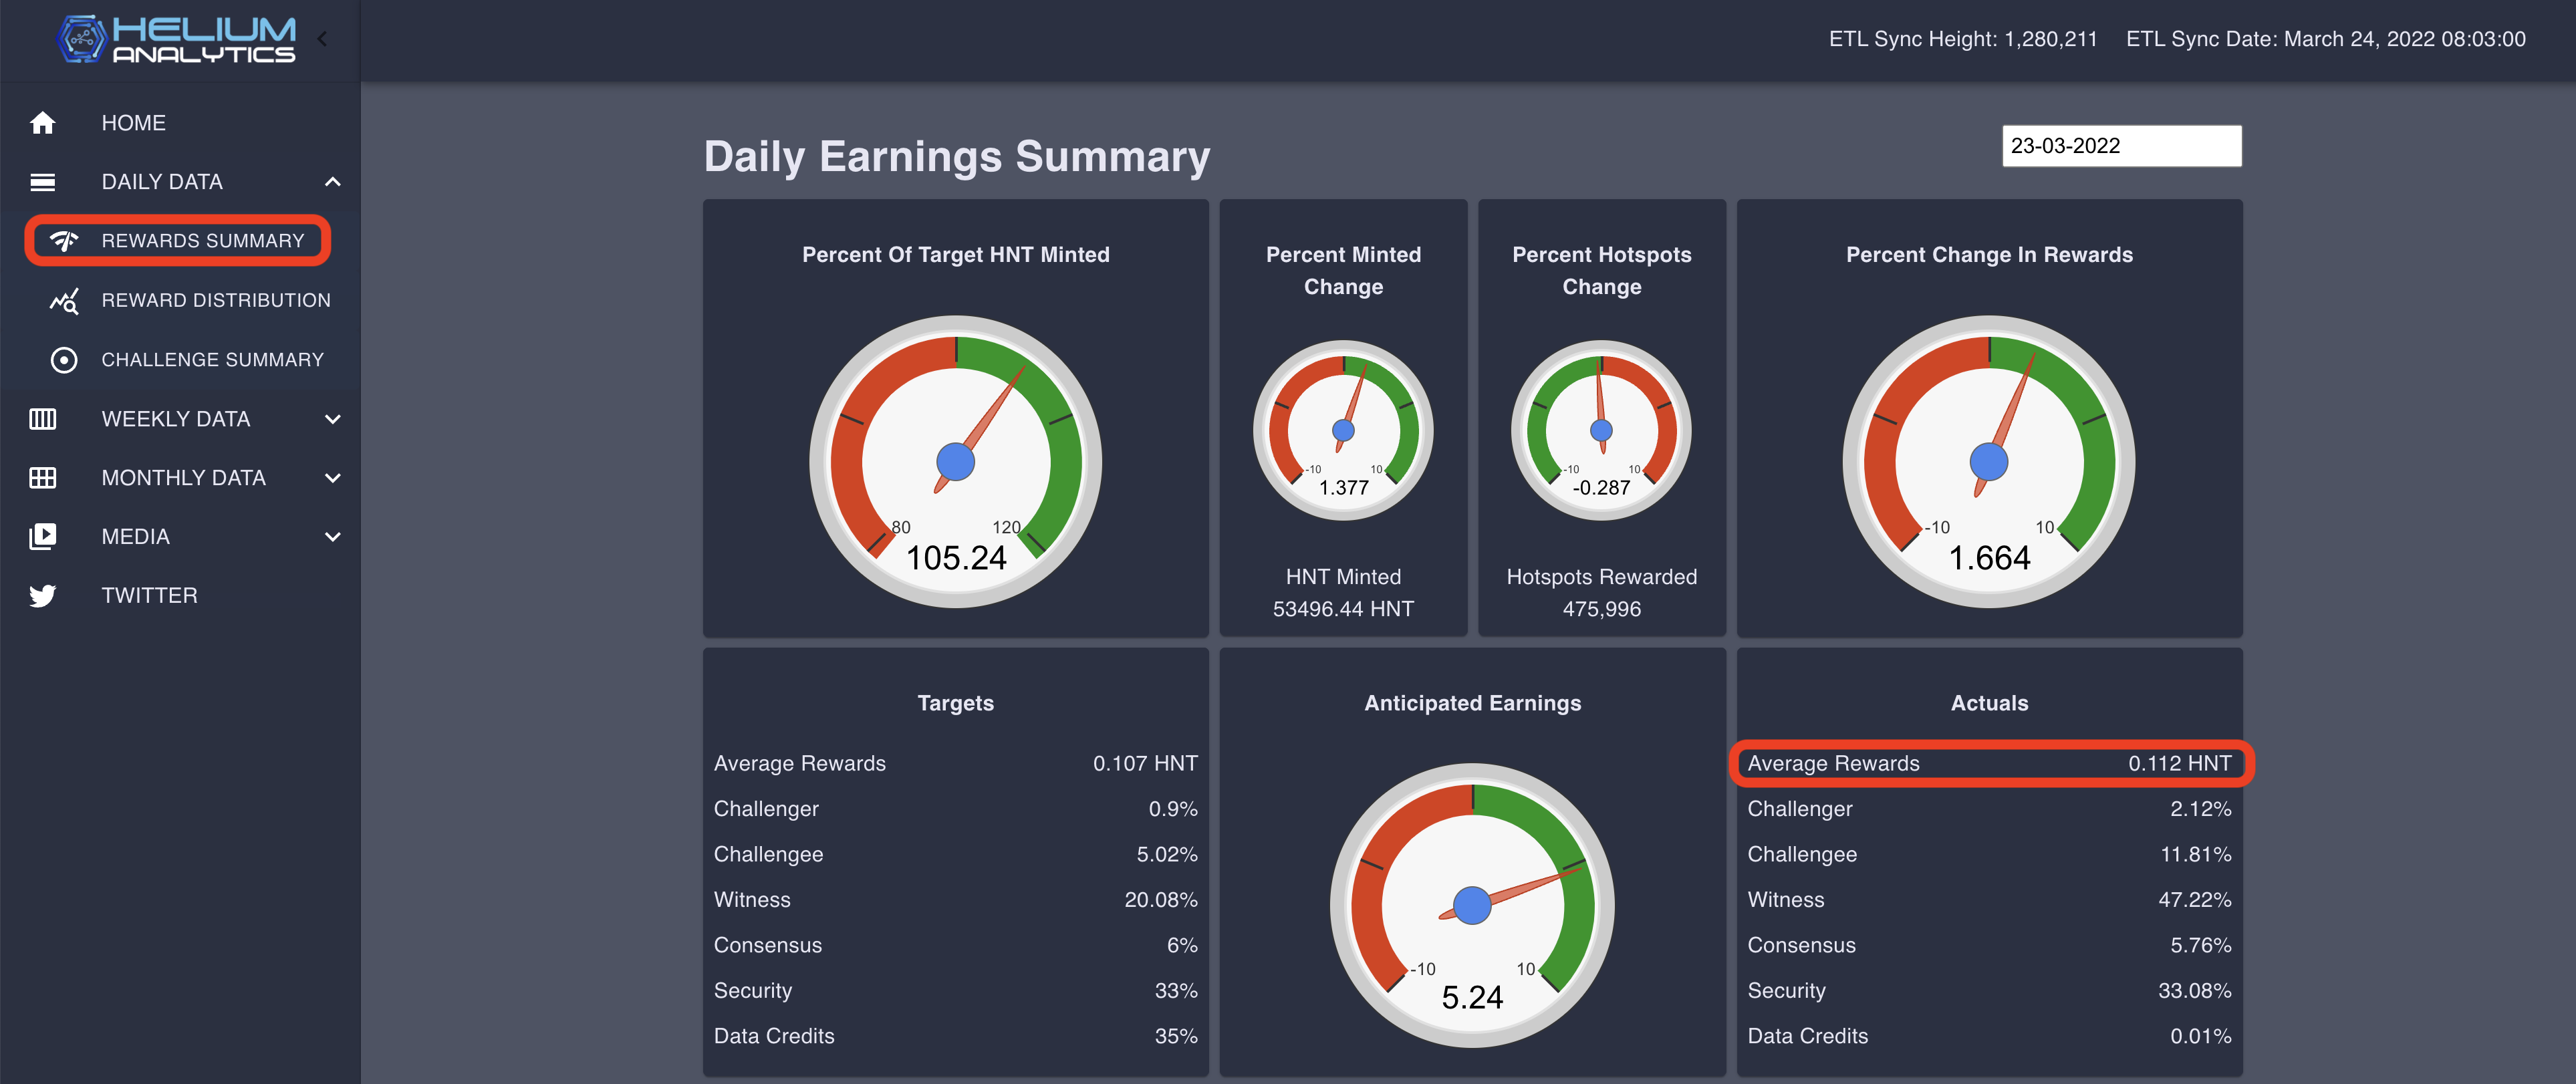Click the Reward Distribution chart icon

tap(64, 300)
